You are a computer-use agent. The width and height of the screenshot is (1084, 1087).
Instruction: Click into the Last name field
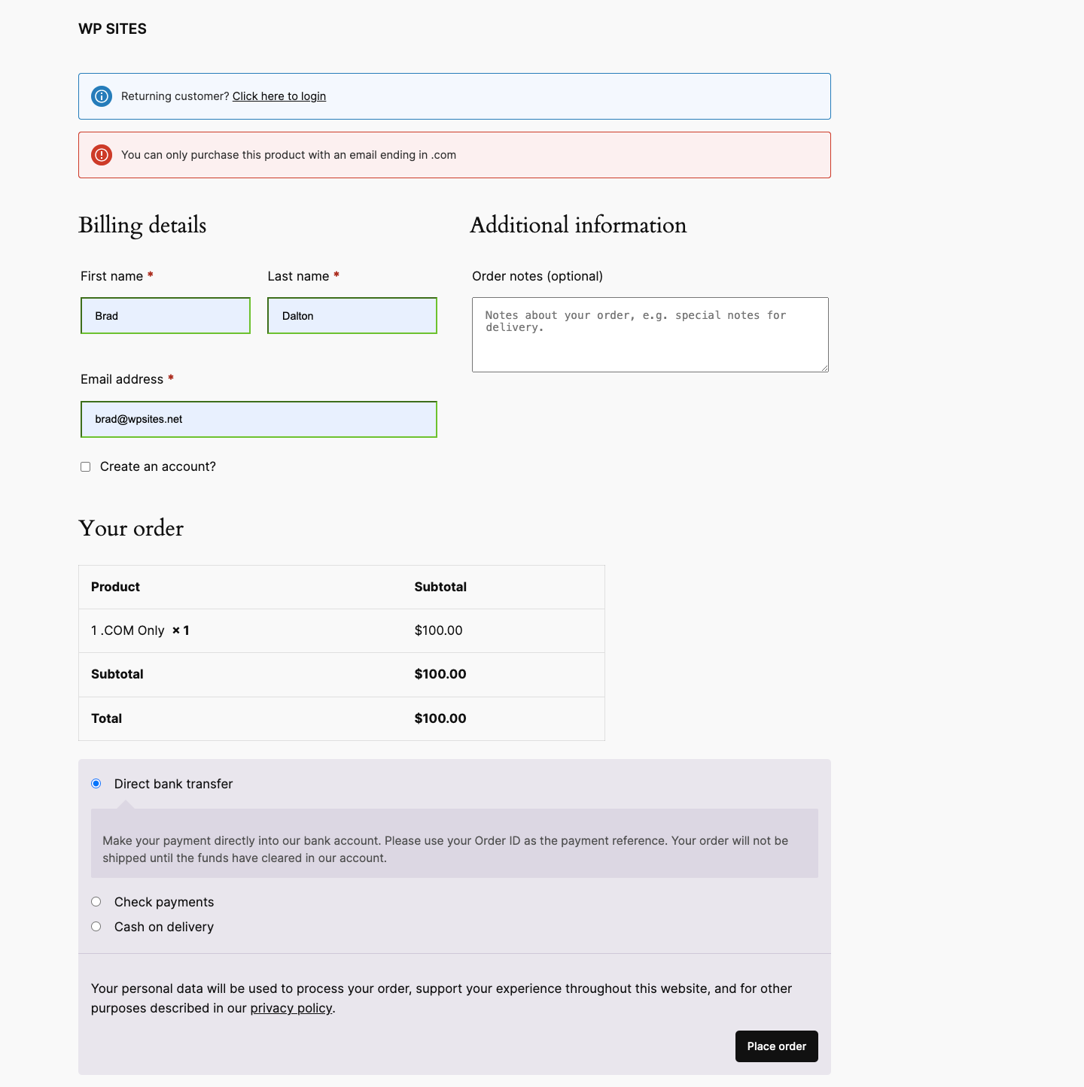pyautogui.click(x=352, y=316)
